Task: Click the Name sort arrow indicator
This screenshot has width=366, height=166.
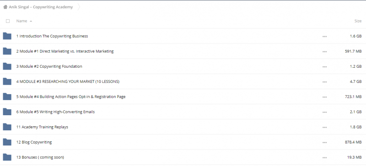Action: 31,21
